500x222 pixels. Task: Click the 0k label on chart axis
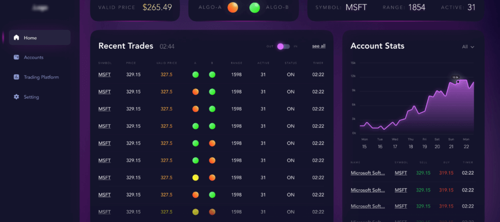point(353,133)
